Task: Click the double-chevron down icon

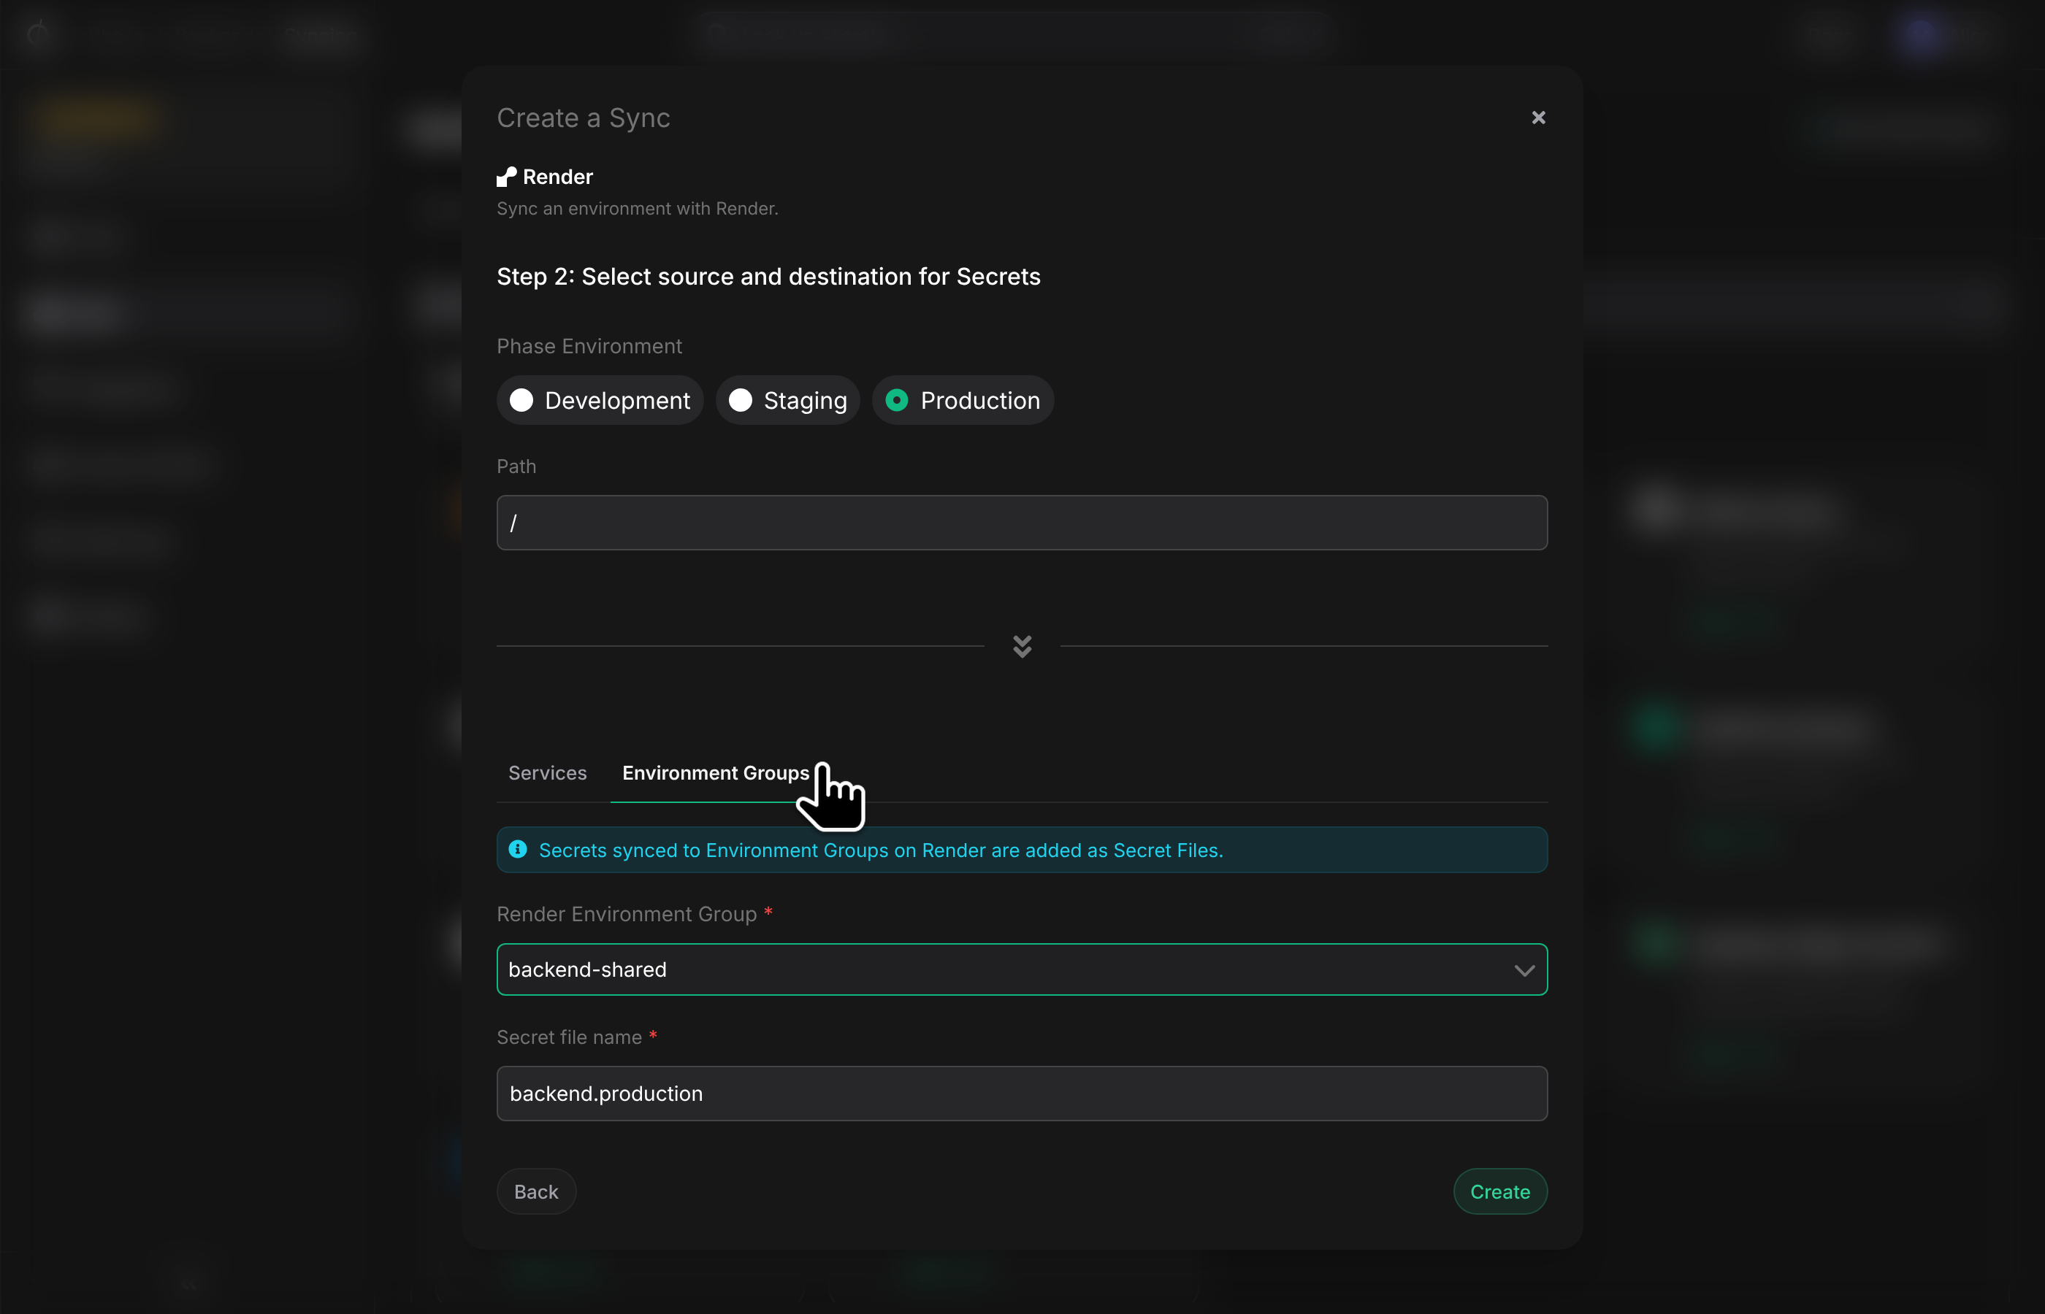Action: 1022,646
